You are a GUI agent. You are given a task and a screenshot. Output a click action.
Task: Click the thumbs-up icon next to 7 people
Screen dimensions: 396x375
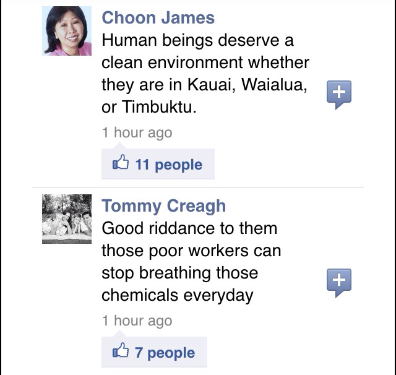coord(120,352)
